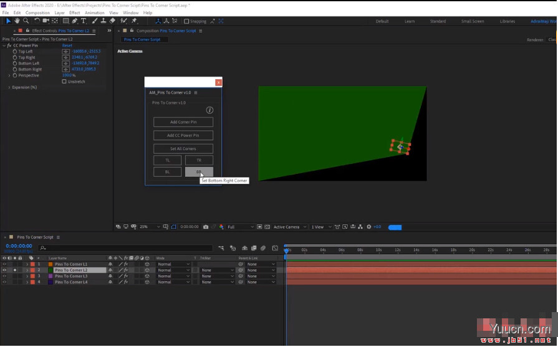Screen dimensions: 558x347
Task: Open the Composition Flowchart icon
Action: pos(360,227)
